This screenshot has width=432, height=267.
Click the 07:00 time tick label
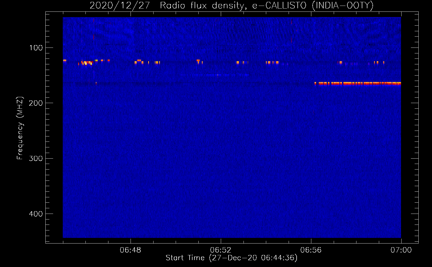(401, 250)
